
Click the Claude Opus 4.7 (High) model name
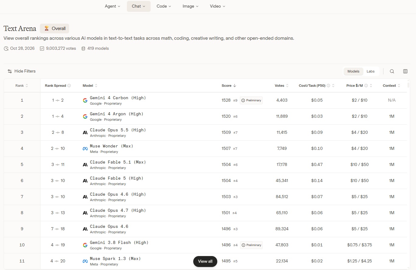(x=118, y=211)
